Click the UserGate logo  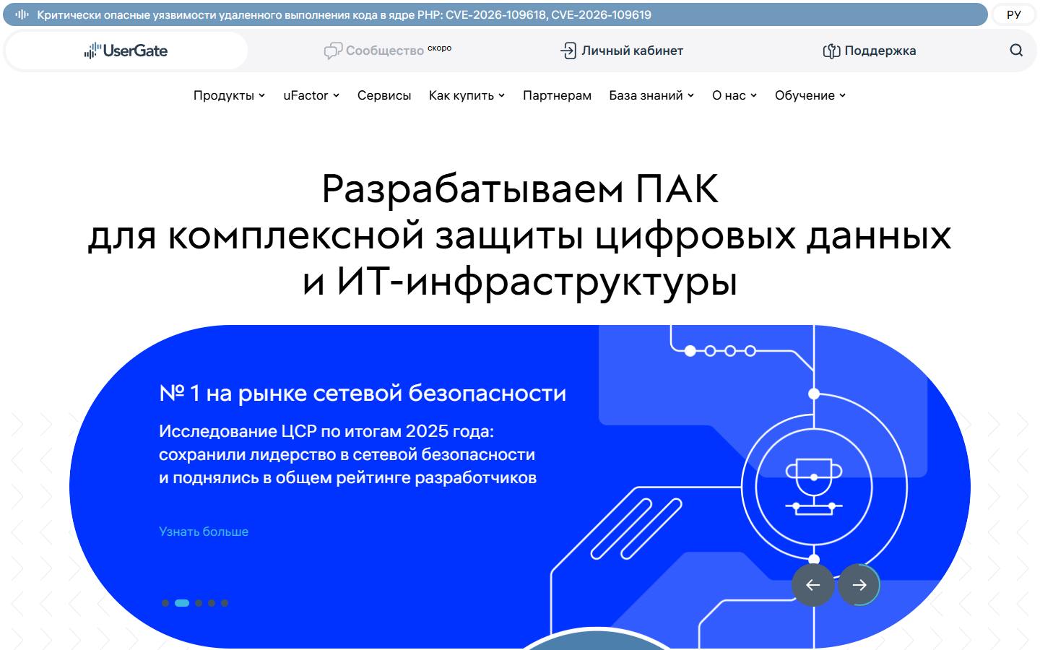click(126, 51)
